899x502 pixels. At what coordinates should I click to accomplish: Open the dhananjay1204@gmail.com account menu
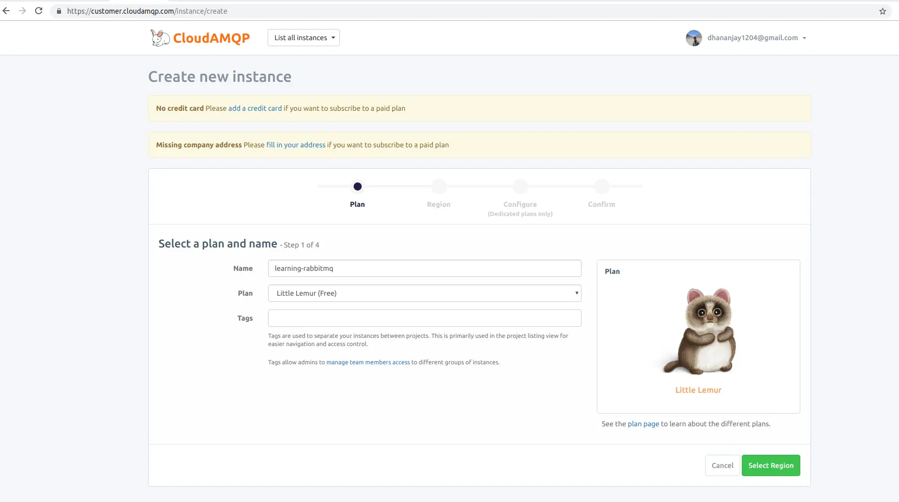tap(757, 38)
